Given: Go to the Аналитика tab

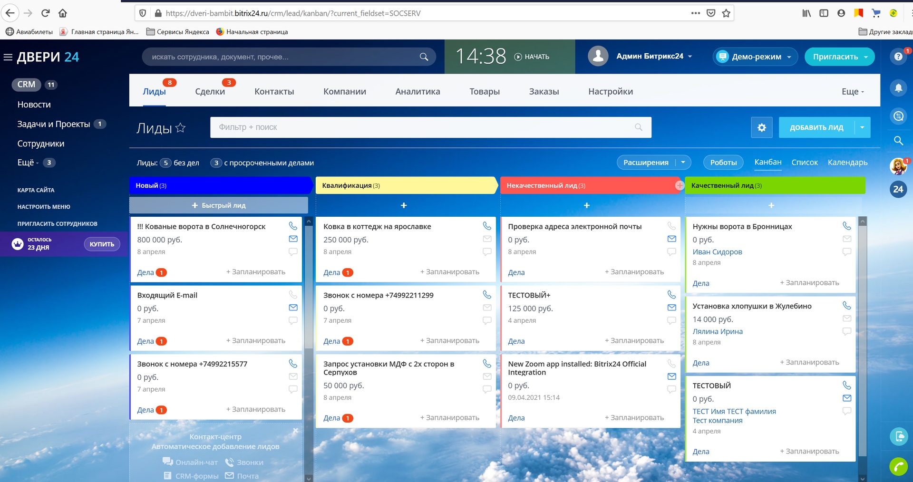Looking at the screenshot, I should tap(418, 92).
